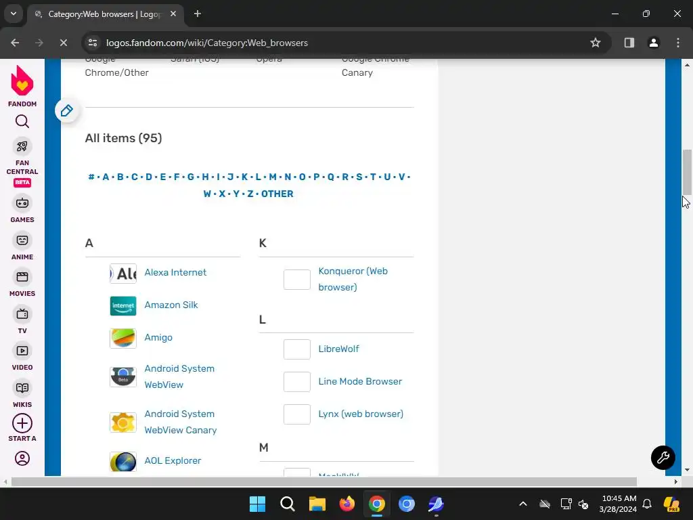Open Konqueror (Web browser) link

coord(353,279)
